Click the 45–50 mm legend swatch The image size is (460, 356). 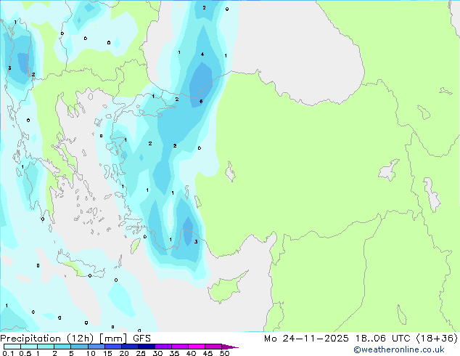(213, 347)
